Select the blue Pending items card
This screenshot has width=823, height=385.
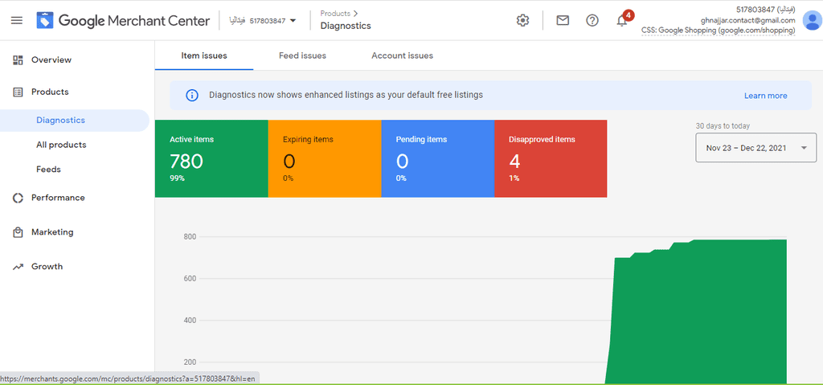[x=438, y=158]
